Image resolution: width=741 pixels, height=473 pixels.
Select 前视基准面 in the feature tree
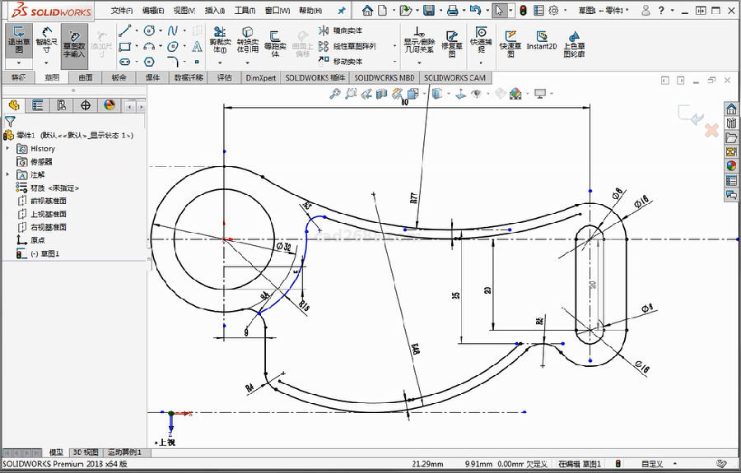tap(49, 201)
